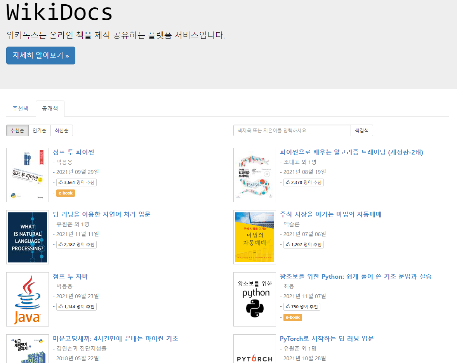Click author text 김원손과 집단지성들

[x=81, y=348]
